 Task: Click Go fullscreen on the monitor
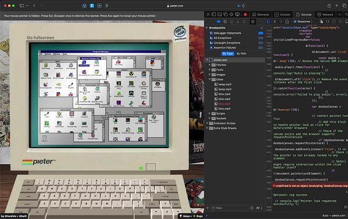coord(41,38)
